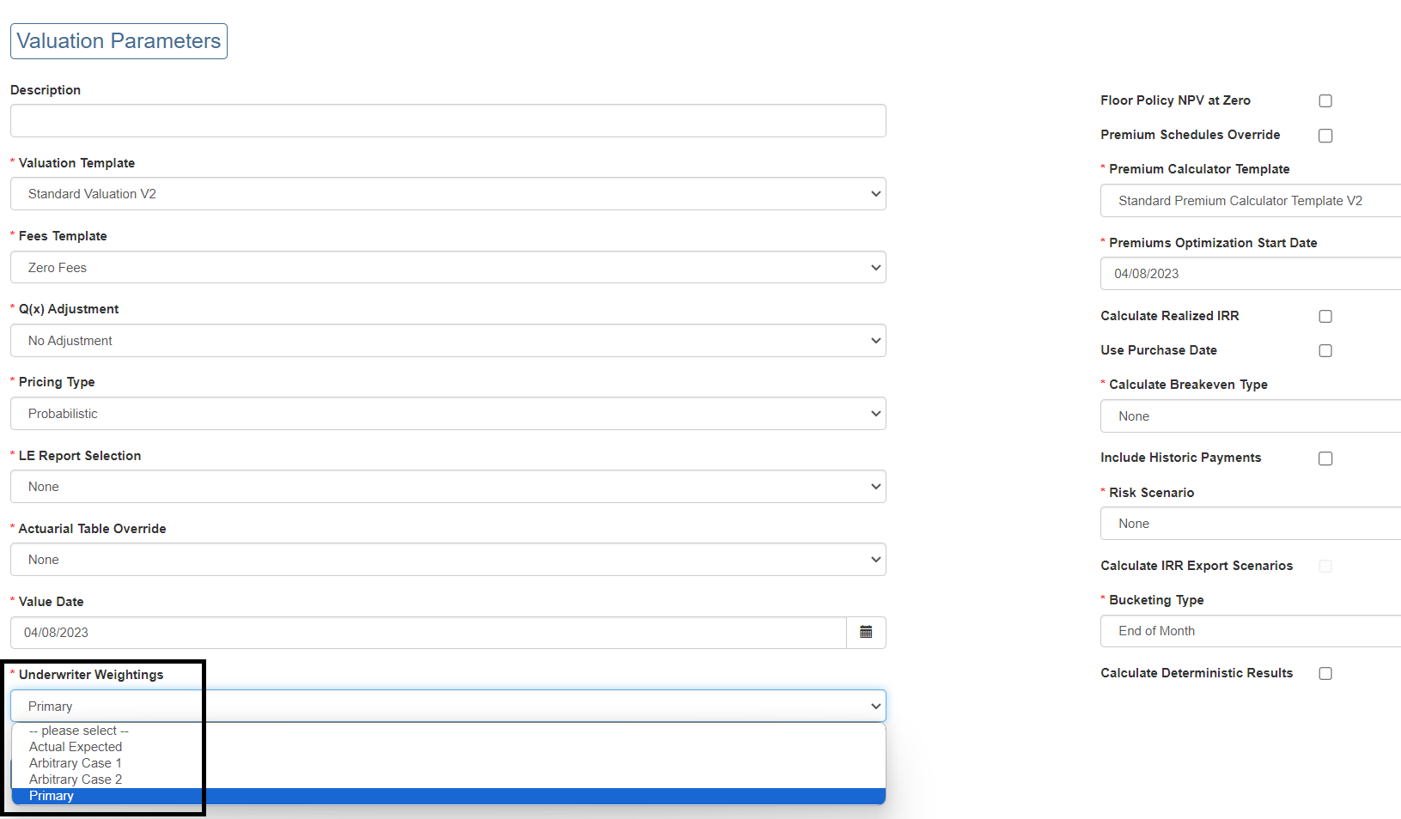The width and height of the screenshot is (1401, 819).
Task: Open the Fees Template dropdown
Action: point(448,268)
